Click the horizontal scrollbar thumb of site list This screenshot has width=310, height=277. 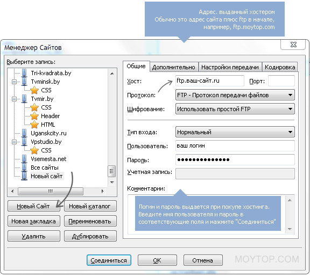(51, 191)
